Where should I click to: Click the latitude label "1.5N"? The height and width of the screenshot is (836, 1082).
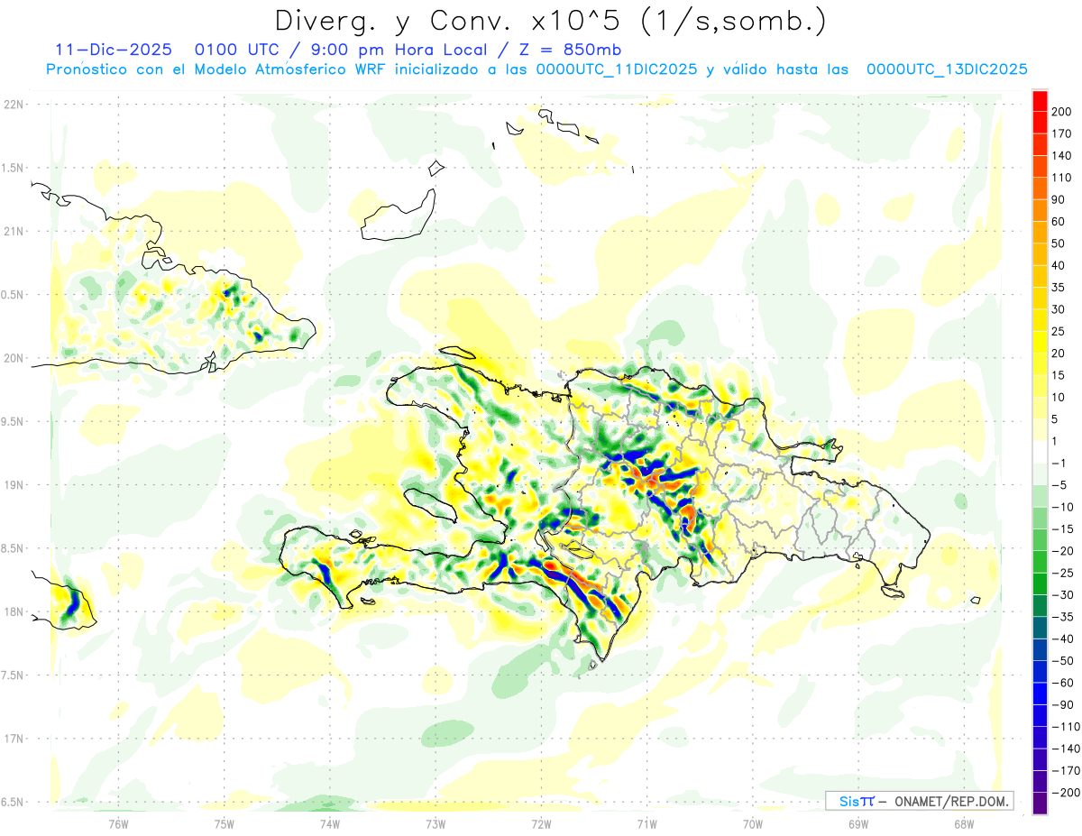point(14,168)
